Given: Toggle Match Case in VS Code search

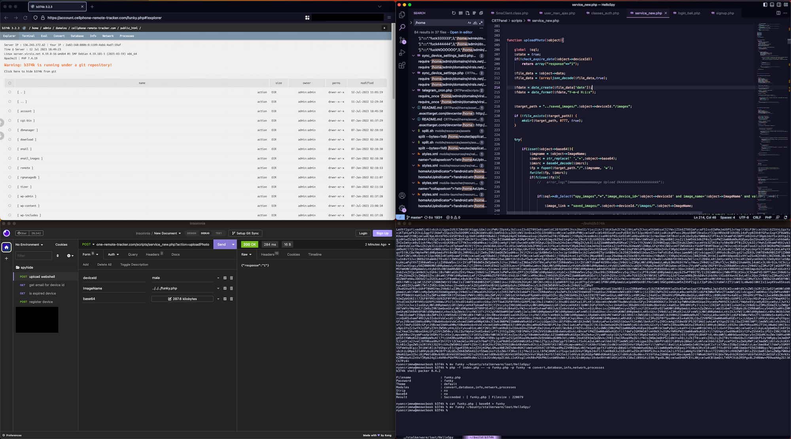Looking at the screenshot, I should [469, 23].
